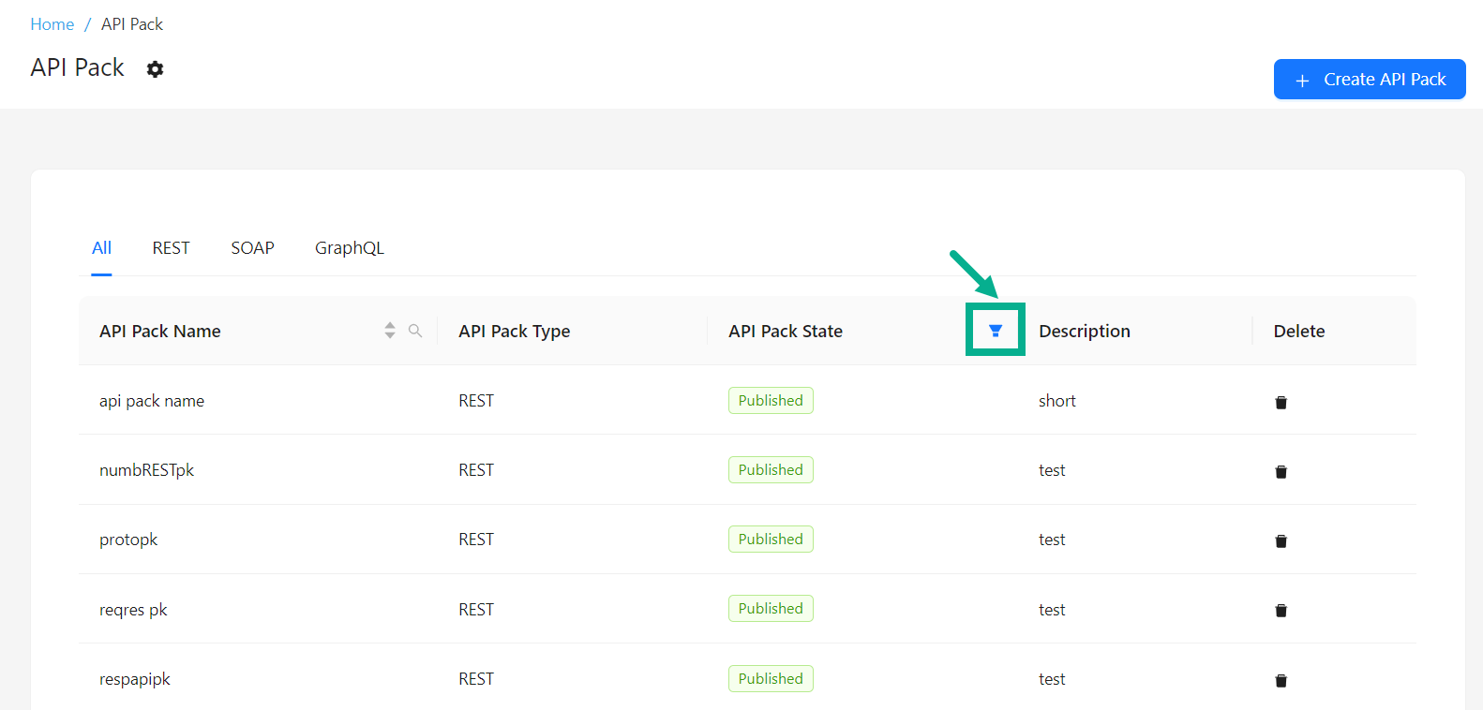Sort by API Pack Name arrows

click(x=390, y=331)
